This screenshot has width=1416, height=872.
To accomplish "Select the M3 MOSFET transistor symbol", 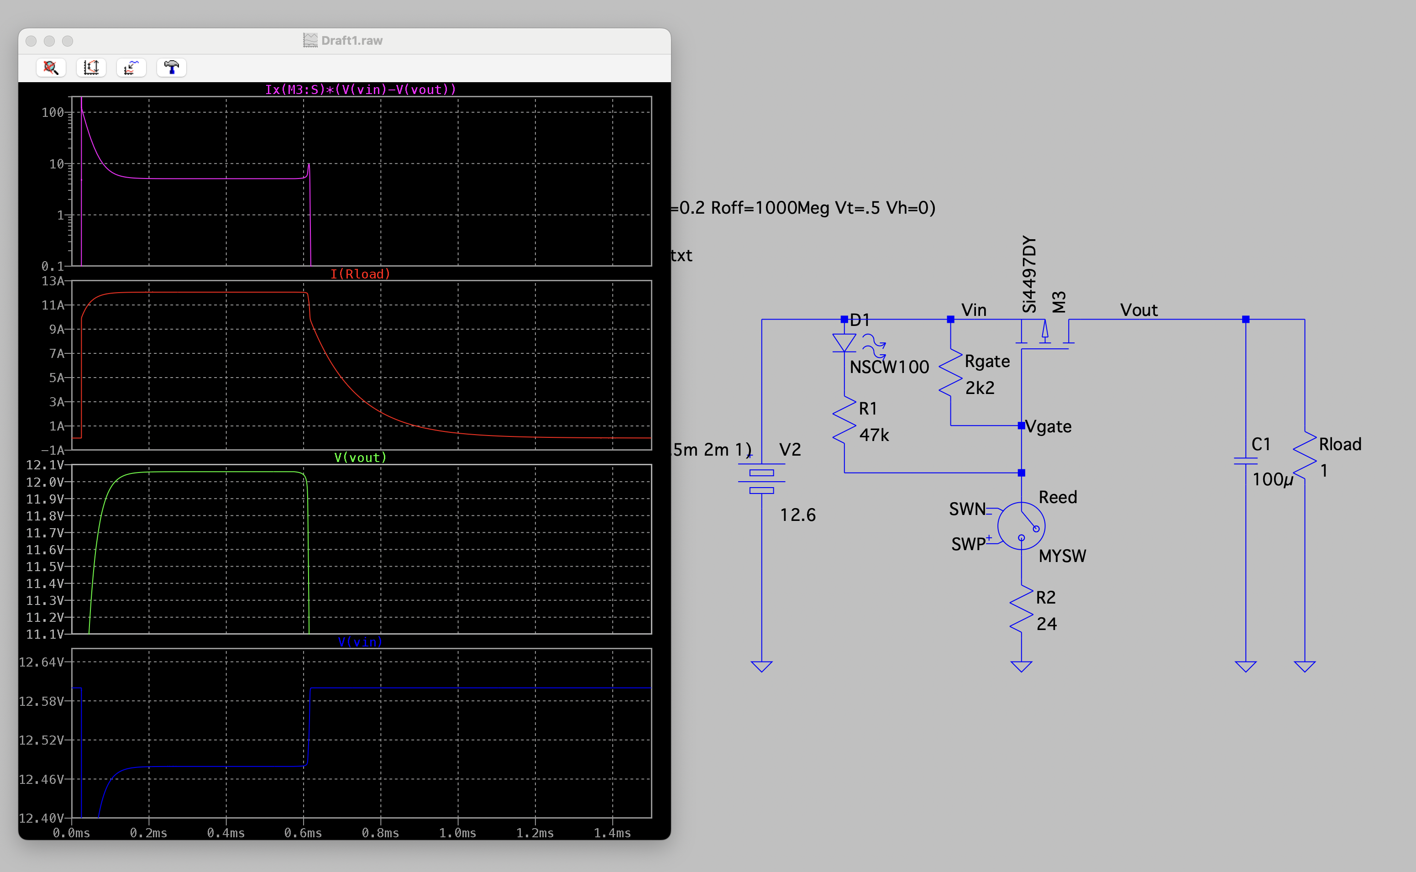I will pos(1044,335).
